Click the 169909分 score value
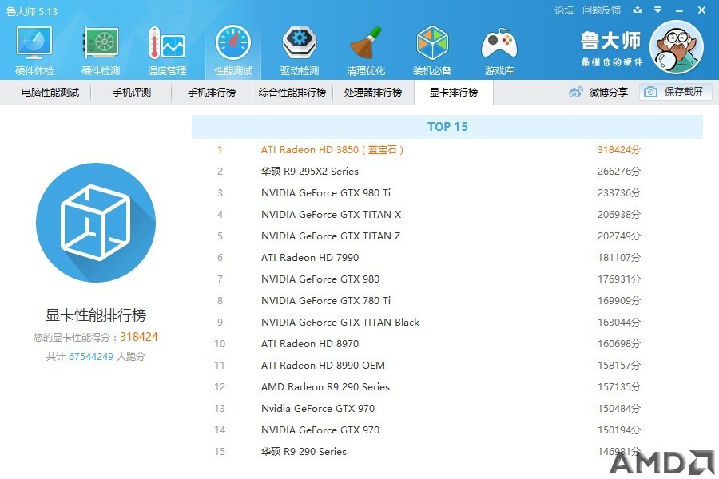 coord(619,301)
